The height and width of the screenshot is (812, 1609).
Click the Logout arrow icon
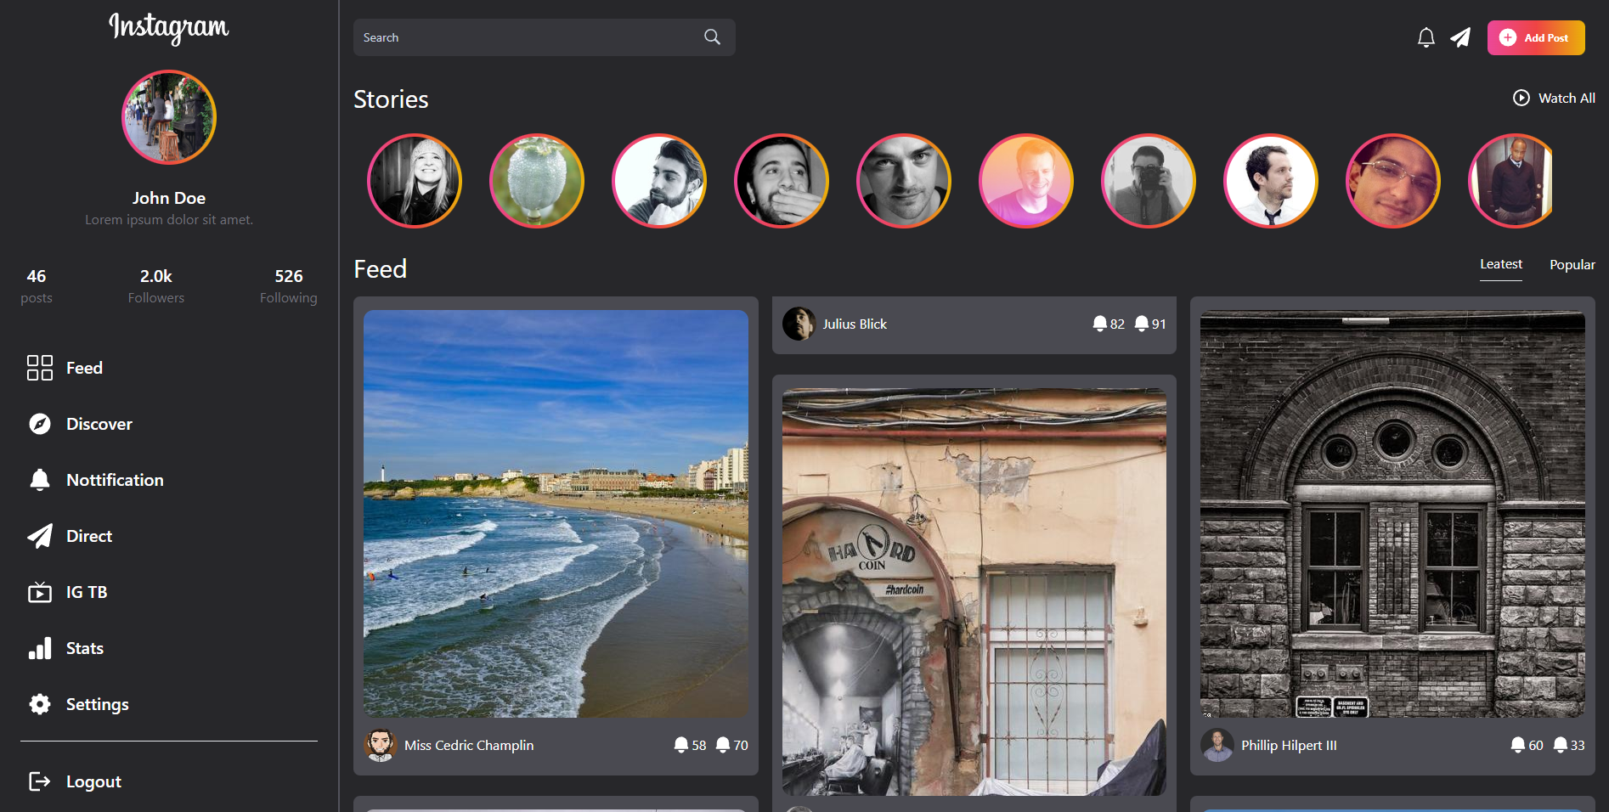[x=40, y=781]
